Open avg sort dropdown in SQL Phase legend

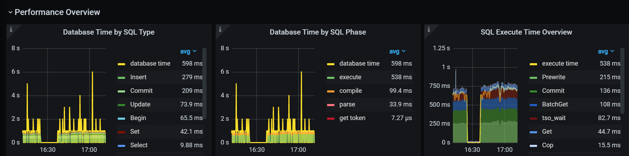[x=397, y=51]
